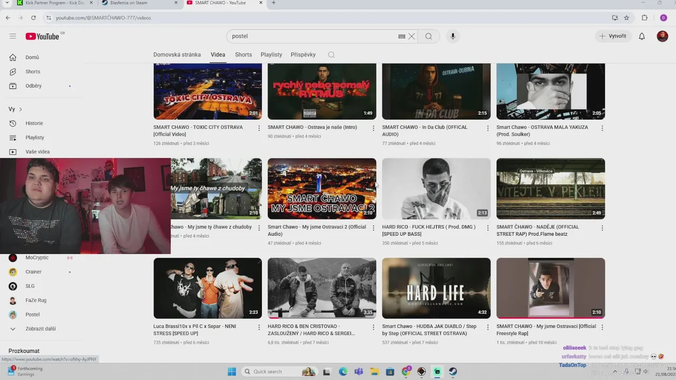Image resolution: width=676 pixels, height=380 pixels.
Task: Open options for My jsme Ostravaci 2 video
Action: pyautogui.click(x=373, y=227)
